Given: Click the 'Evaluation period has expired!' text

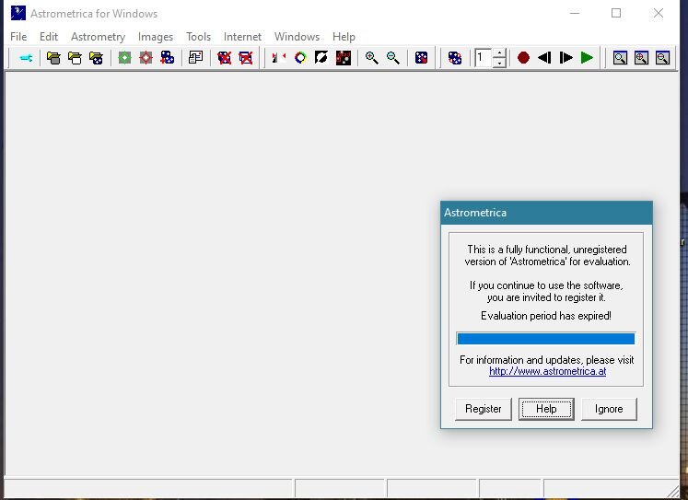Looking at the screenshot, I should click(x=546, y=316).
